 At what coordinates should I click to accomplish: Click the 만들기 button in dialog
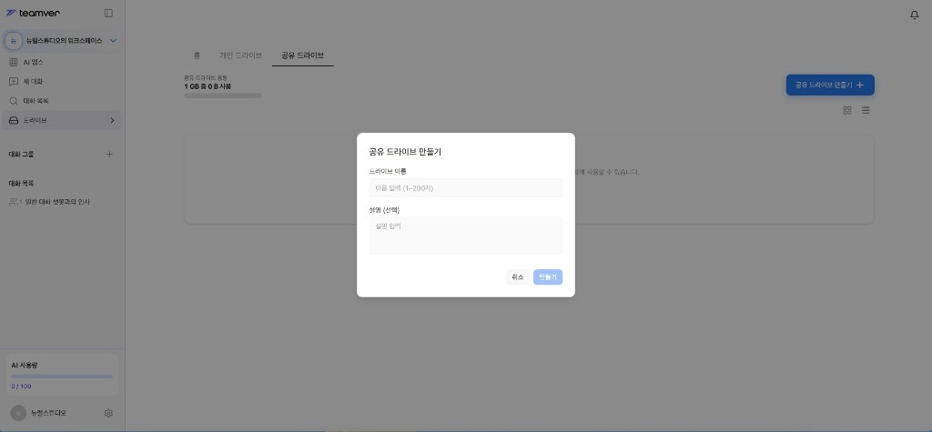pyautogui.click(x=548, y=276)
